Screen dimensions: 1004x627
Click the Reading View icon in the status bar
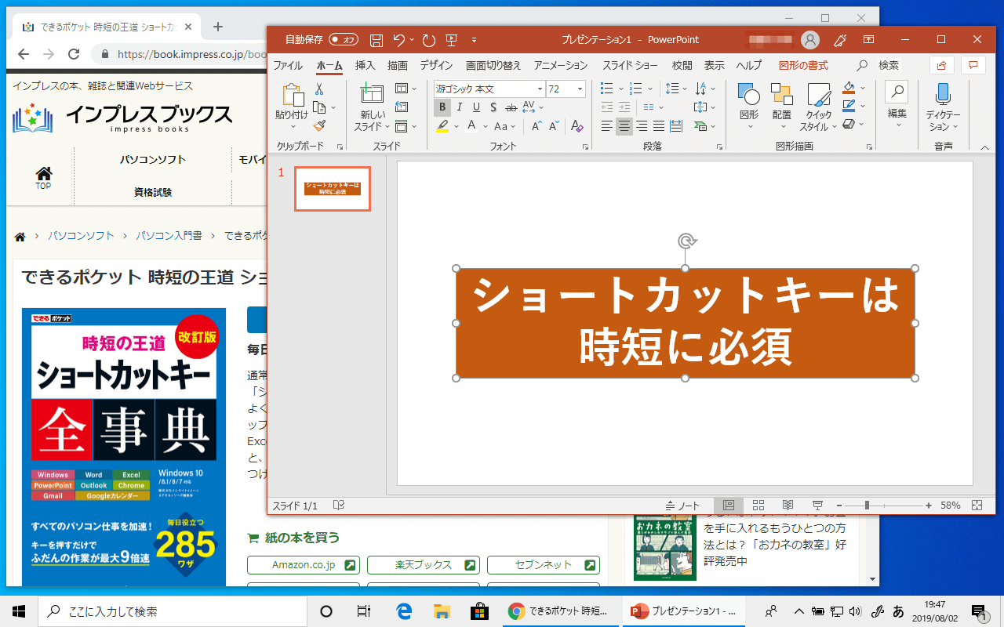pyautogui.click(x=788, y=506)
